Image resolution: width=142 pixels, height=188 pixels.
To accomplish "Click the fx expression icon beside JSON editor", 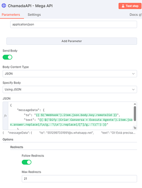I will click(5, 115).
